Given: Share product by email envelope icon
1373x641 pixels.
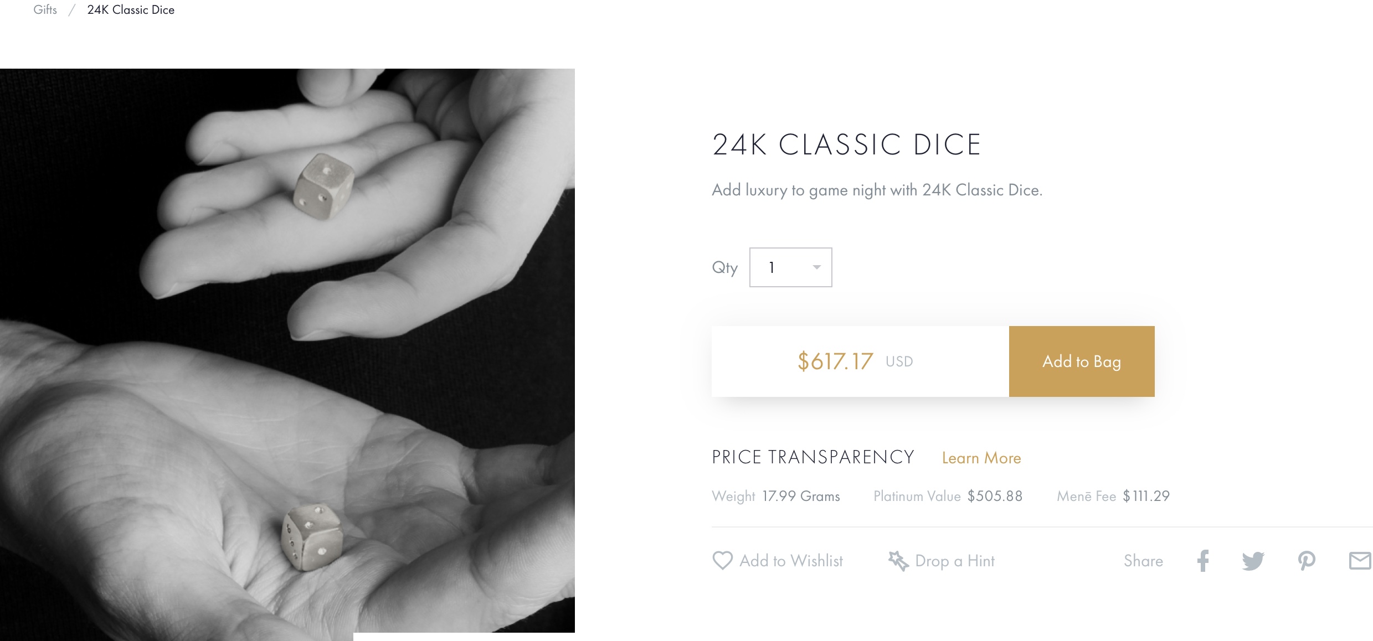Looking at the screenshot, I should click(1360, 561).
